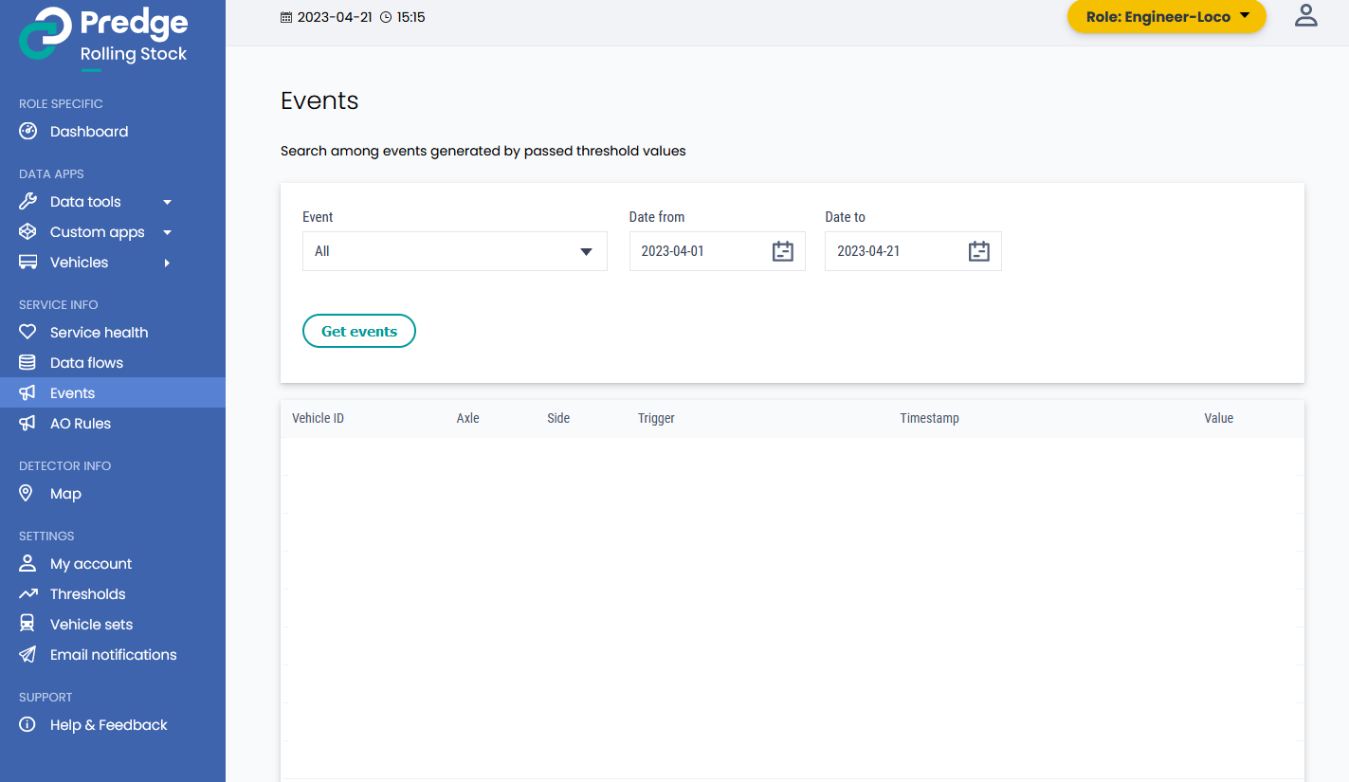The image size is (1349, 782).
Task: Click the Timestamp column header
Action: [929, 418]
